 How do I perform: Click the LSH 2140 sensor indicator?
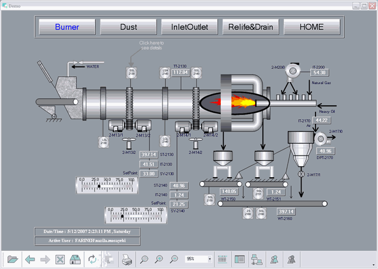[165, 73]
